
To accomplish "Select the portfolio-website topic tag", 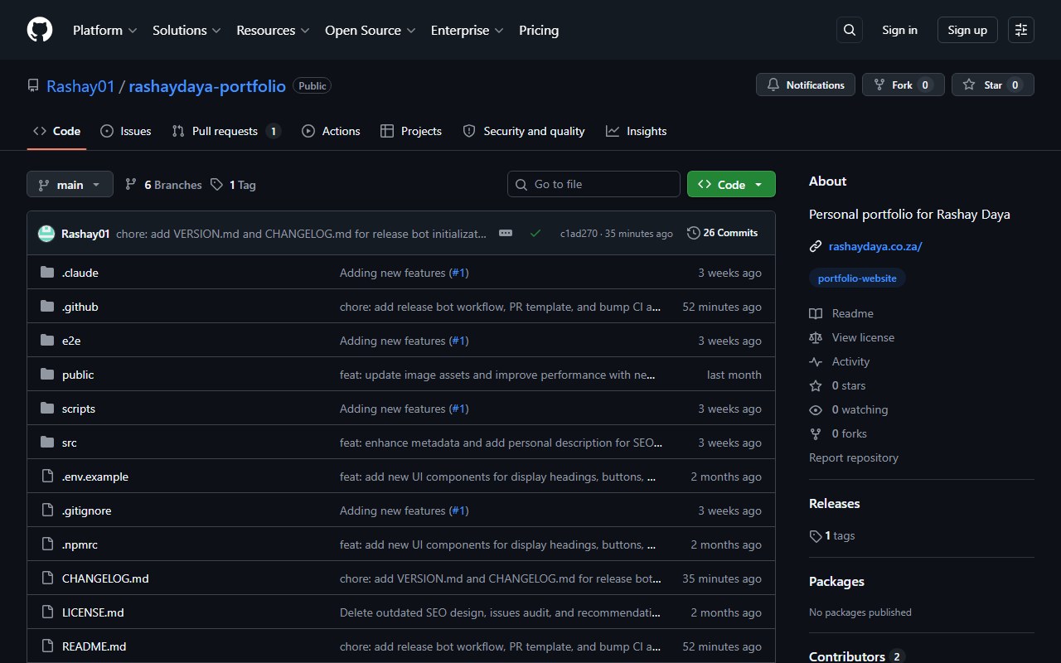I will point(857,278).
